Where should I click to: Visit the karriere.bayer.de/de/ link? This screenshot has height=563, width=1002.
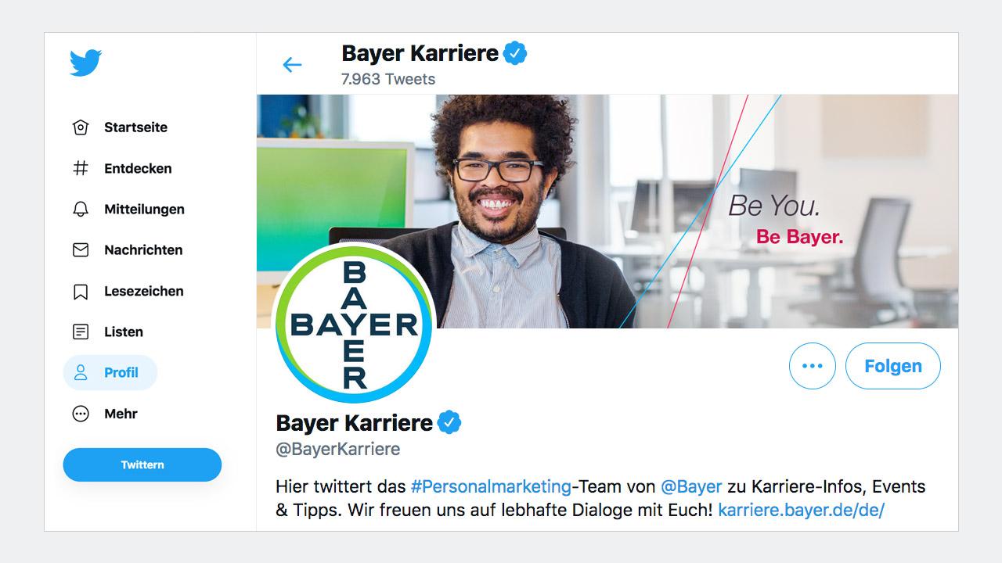801,511
